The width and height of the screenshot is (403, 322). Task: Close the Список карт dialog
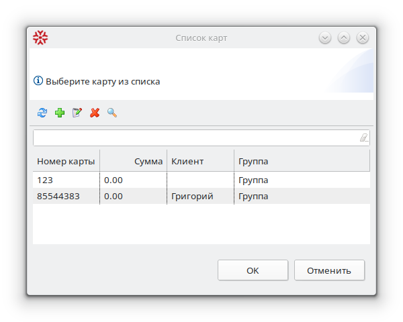(x=363, y=38)
